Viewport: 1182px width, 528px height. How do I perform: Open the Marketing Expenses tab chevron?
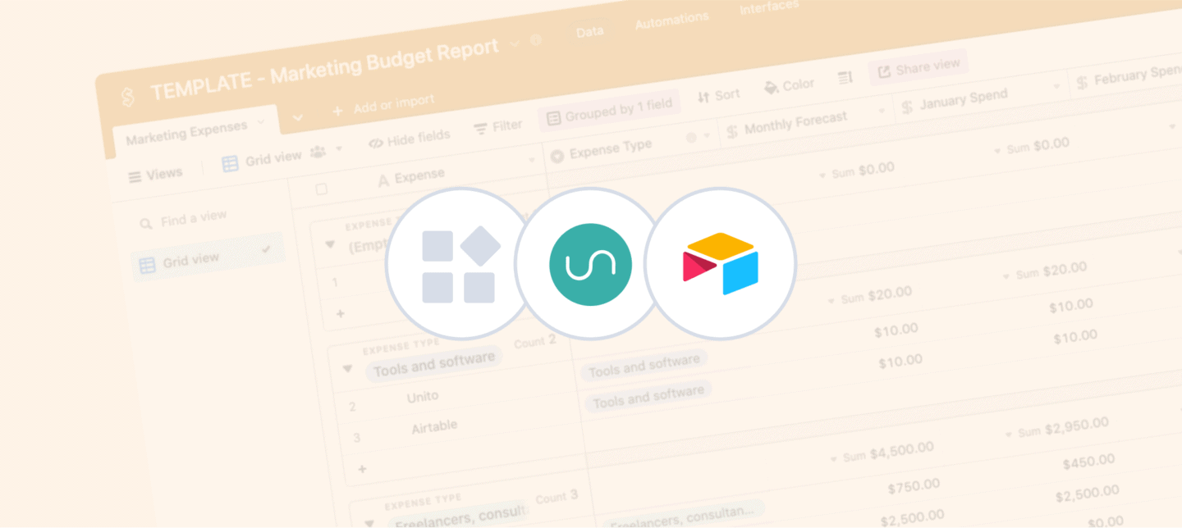click(x=261, y=122)
